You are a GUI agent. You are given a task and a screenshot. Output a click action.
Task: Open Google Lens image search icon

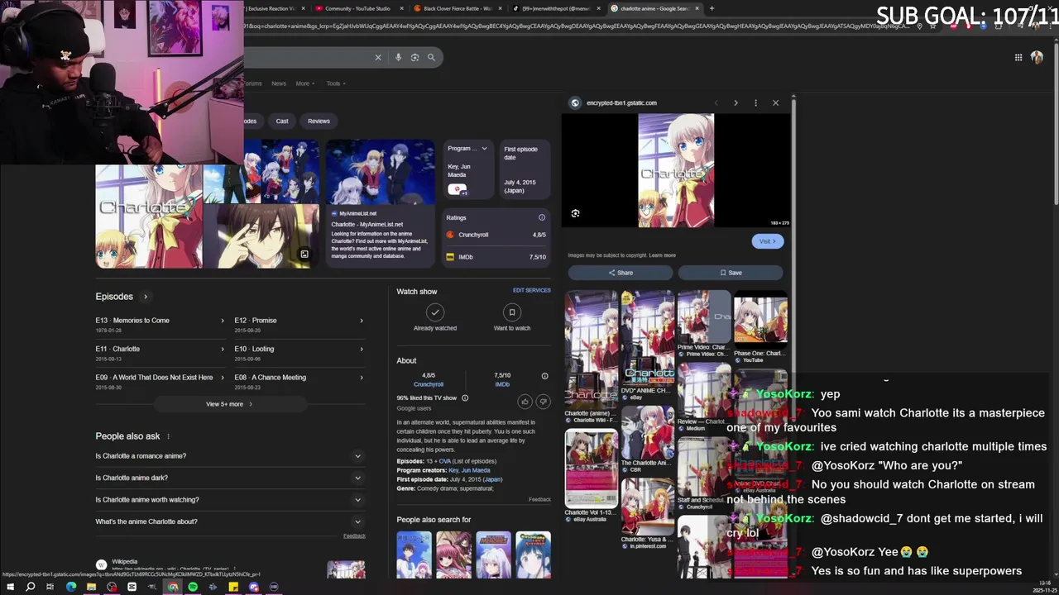(414, 57)
